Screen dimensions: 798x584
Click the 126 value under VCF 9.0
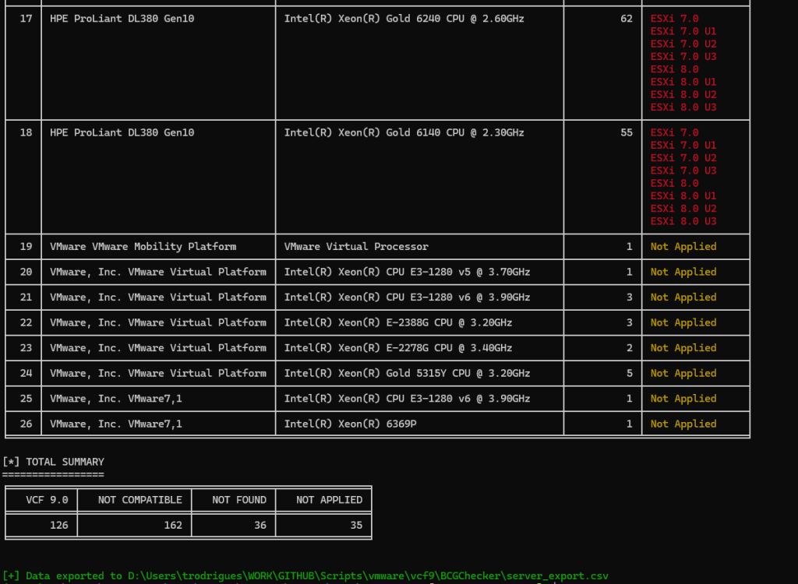58,525
